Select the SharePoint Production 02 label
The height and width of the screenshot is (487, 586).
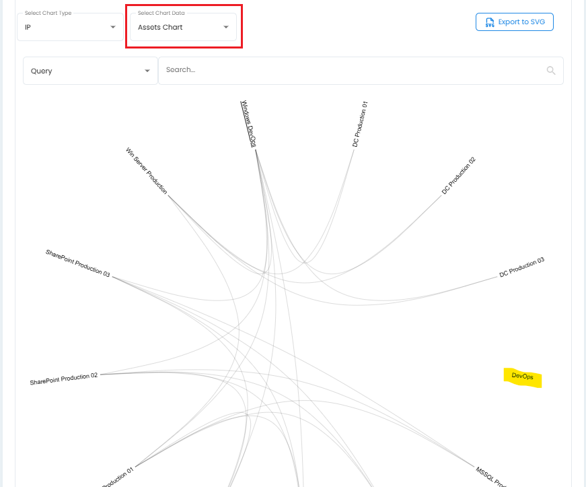tap(64, 379)
